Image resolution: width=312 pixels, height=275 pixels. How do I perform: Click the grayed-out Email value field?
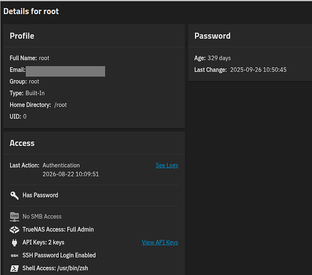(x=65, y=71)
